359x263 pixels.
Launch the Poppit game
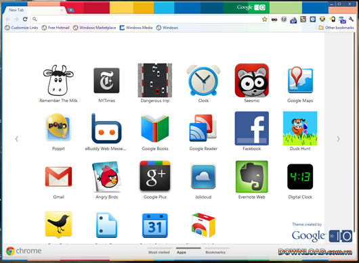[x=58, y=127]
